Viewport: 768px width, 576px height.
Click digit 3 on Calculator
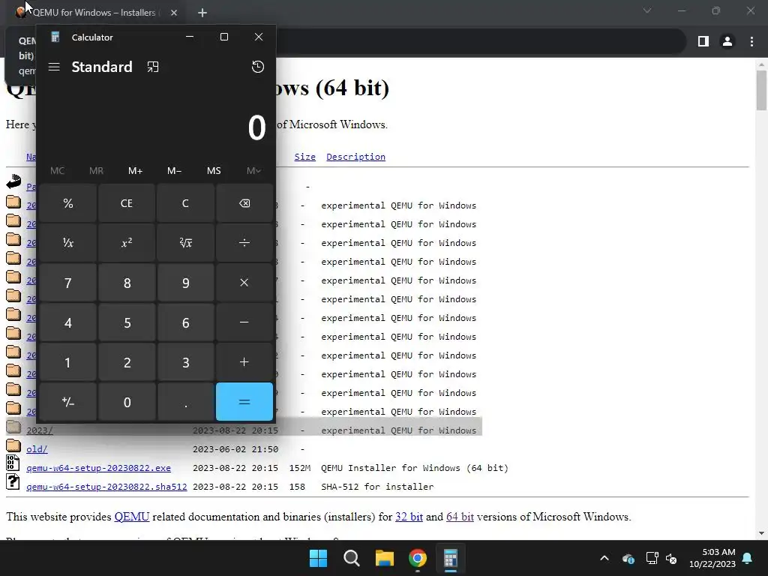click(185, 362)
